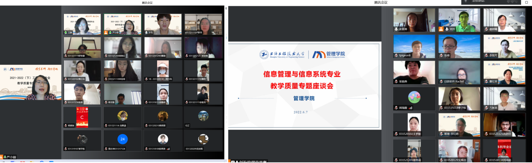Click the 正在讲话 speaking indicator bar
The height and width of the screenshot is (163, 532).
click(491, 2)
